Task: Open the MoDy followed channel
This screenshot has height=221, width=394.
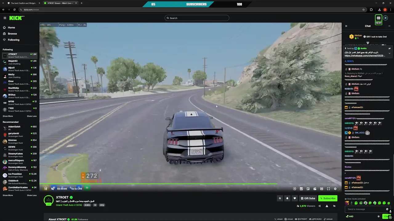Action: click(x=20, y=76)
